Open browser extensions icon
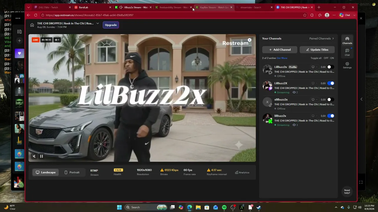 point(312,15)
